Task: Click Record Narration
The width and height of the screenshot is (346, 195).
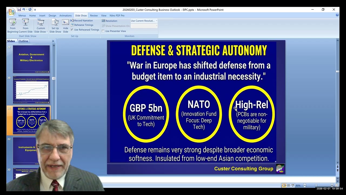Action: (x=82, y=21)
